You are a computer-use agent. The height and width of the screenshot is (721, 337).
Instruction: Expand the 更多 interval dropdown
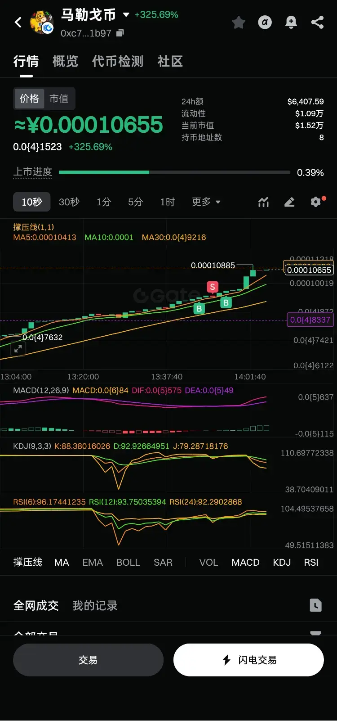point(206,202)
